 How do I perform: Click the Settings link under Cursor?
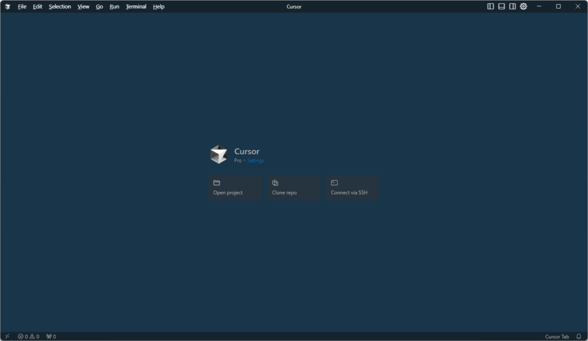click(x=256, y=160)
